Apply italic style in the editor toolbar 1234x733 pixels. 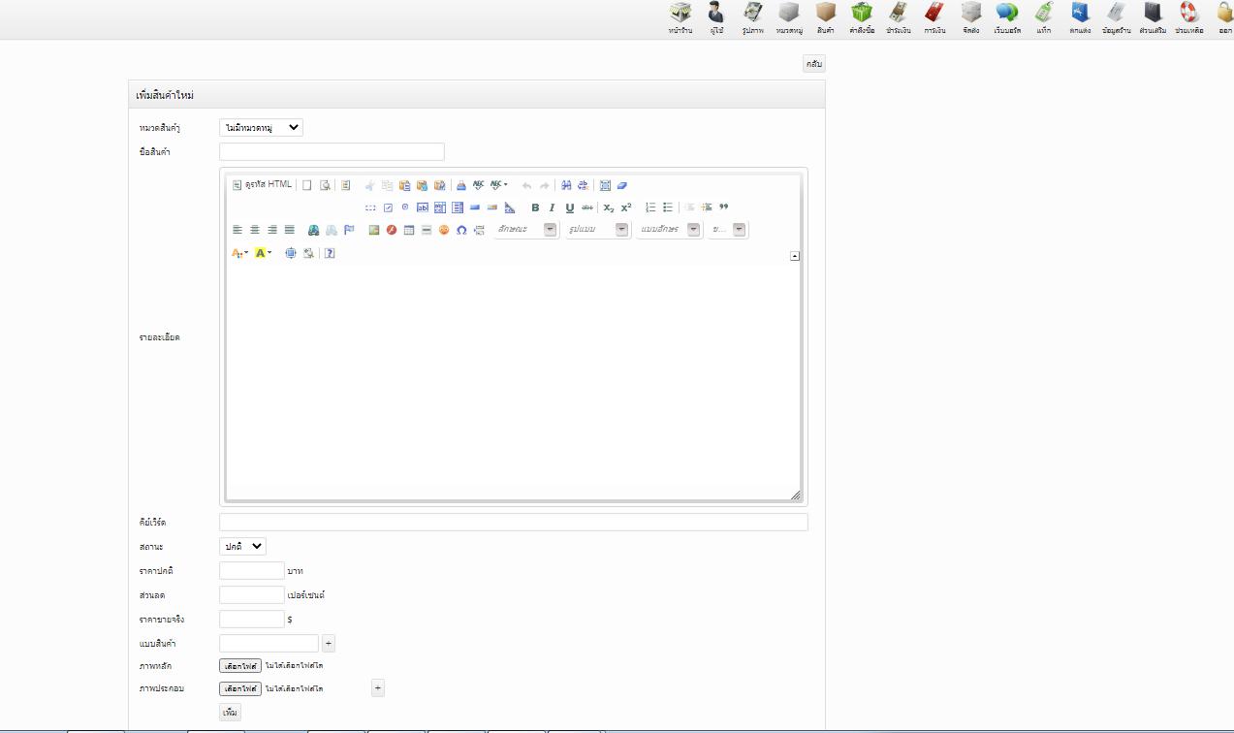553,207
